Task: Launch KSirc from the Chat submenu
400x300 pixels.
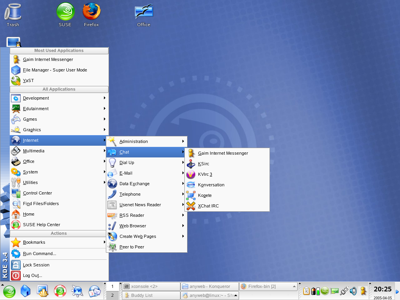Action: (x=227, y=164)
